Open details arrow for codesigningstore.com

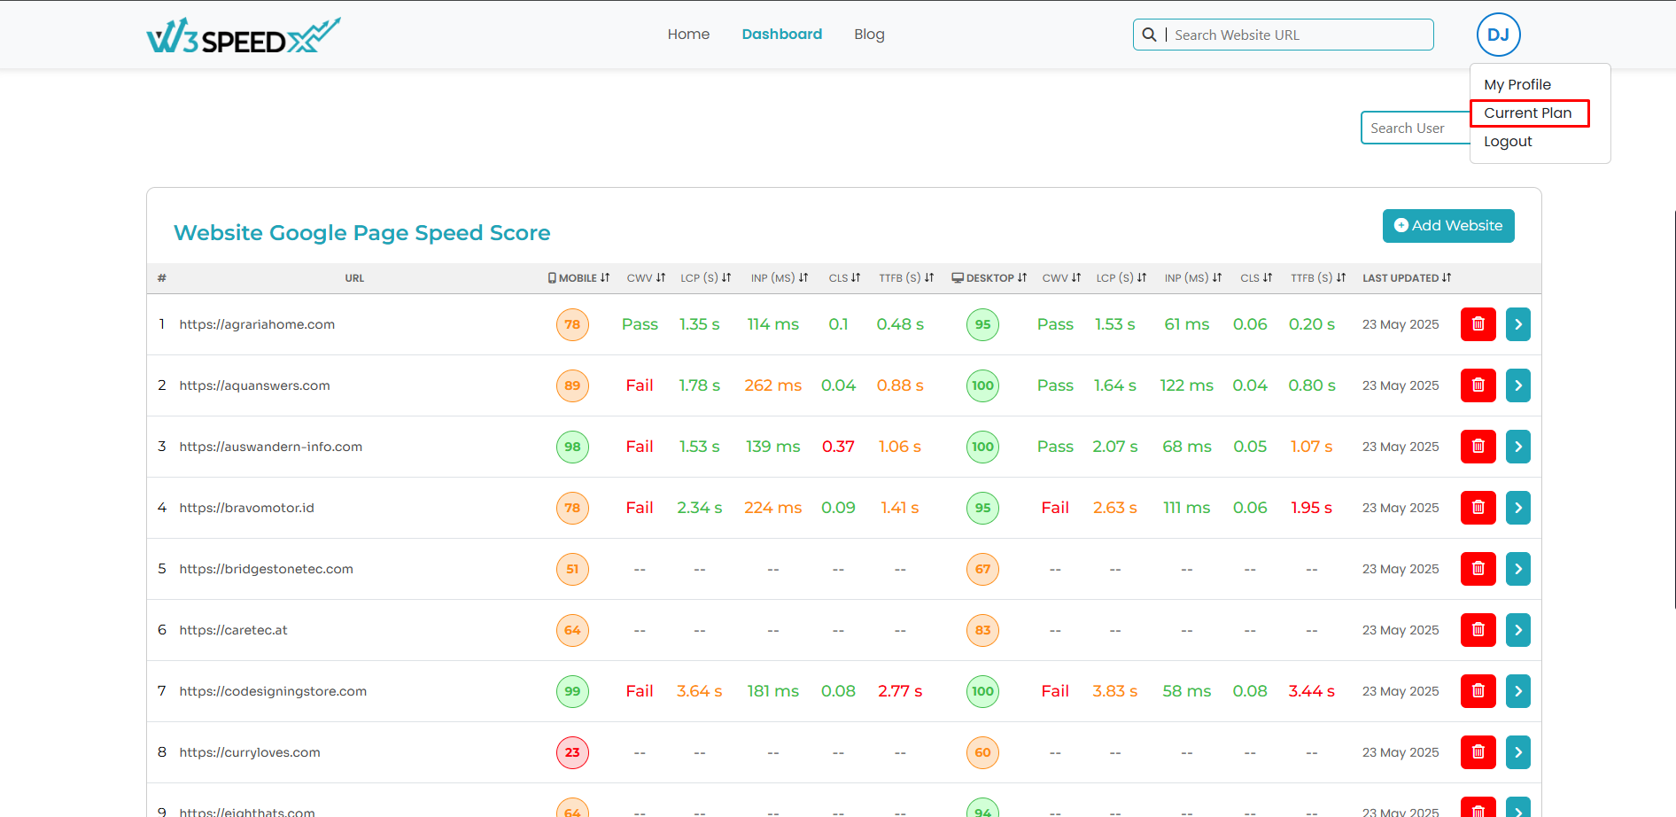click(1517, 691)
